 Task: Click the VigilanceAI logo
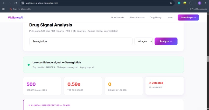(x=16, y=18)
